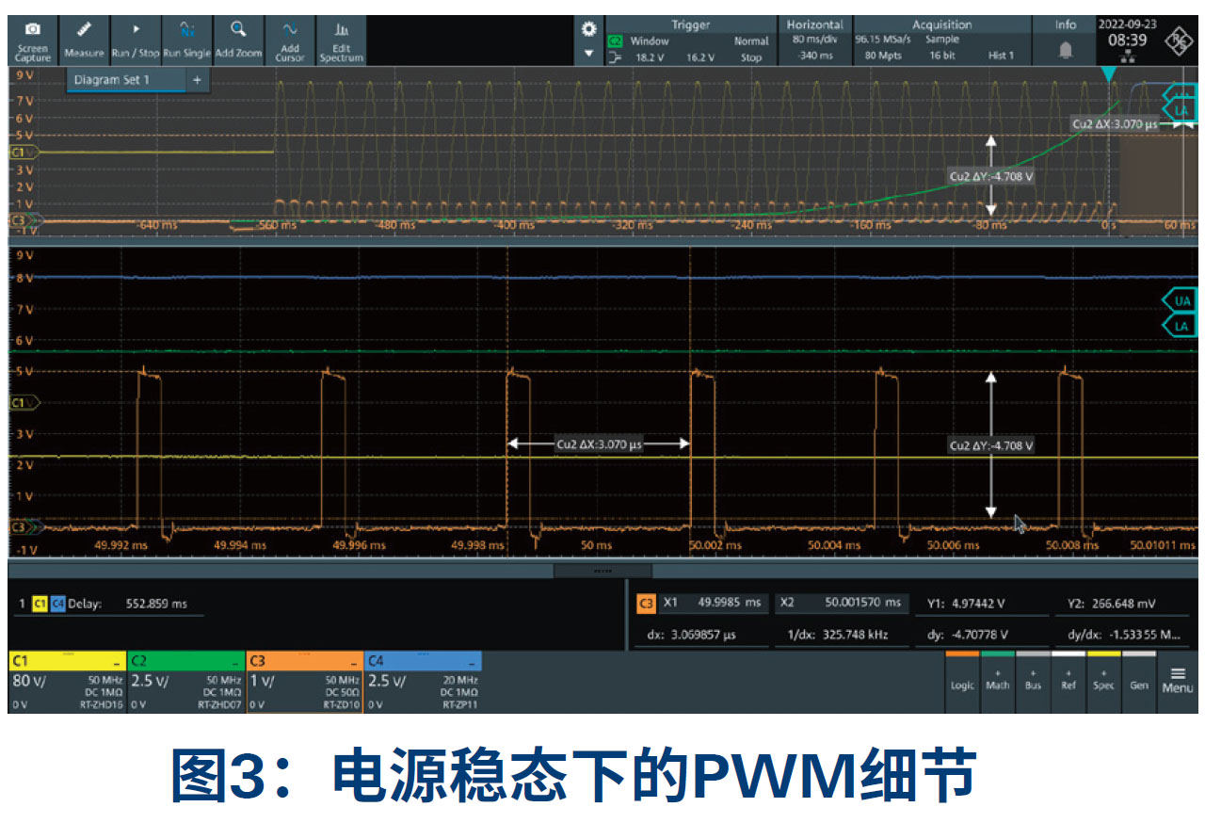The image size is (1205, 839).
Task: Expand the toolbar settings gear dropdown
Action: pyautogui.click(x=589, y=40)
